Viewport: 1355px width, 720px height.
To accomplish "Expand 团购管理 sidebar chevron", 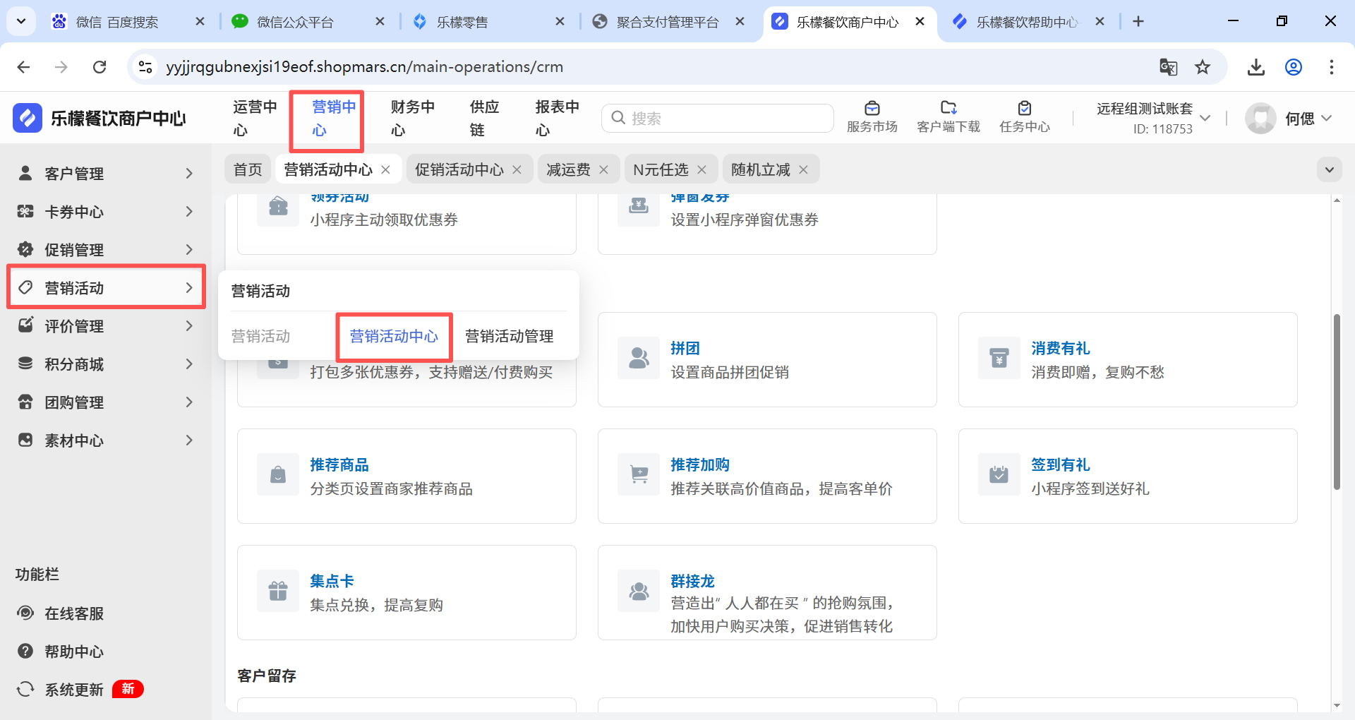I will tap(189, 402).
